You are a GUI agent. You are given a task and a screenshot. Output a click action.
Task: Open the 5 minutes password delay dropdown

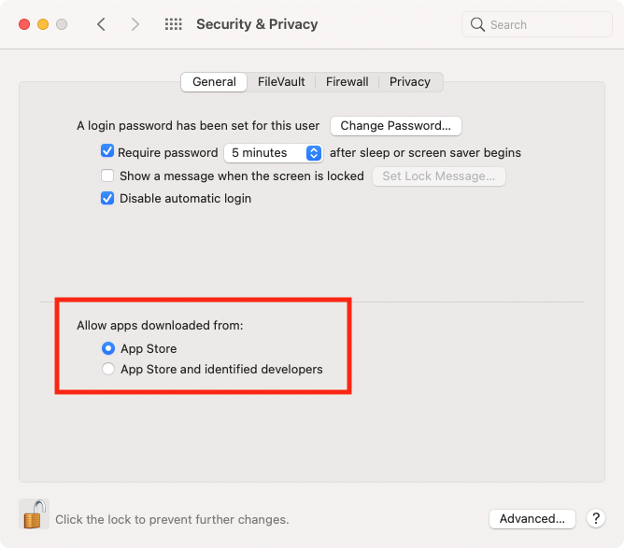tap(274, 153)
